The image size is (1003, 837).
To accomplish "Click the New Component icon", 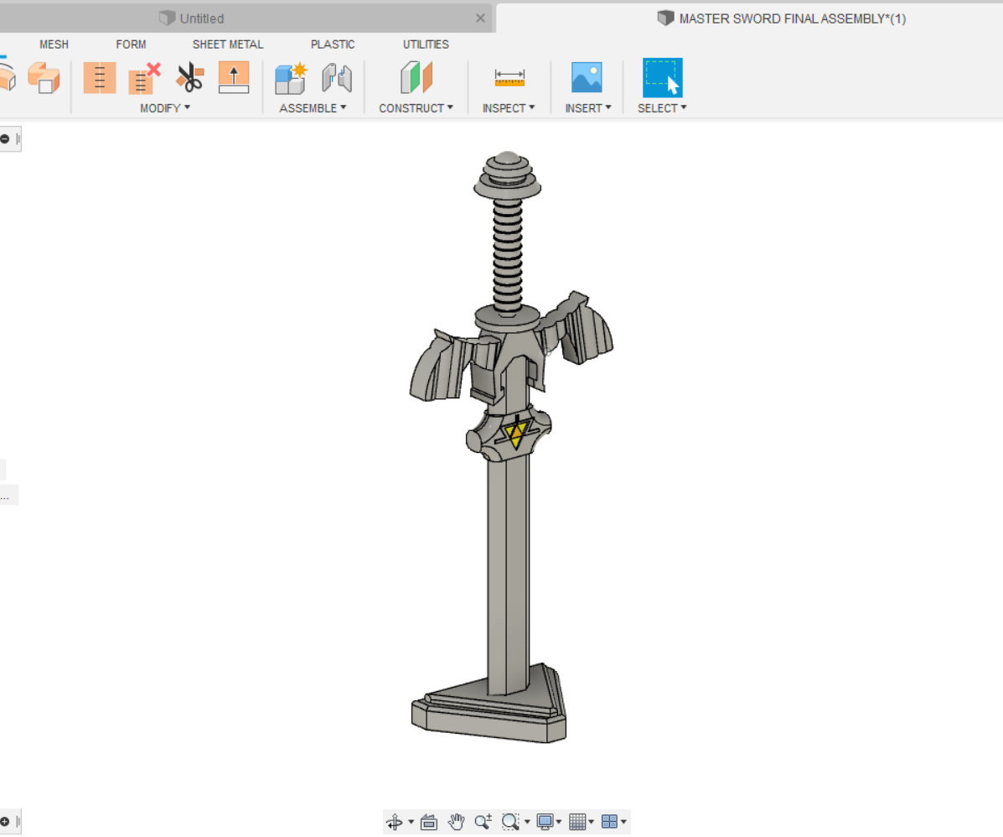I will [291, 78].
